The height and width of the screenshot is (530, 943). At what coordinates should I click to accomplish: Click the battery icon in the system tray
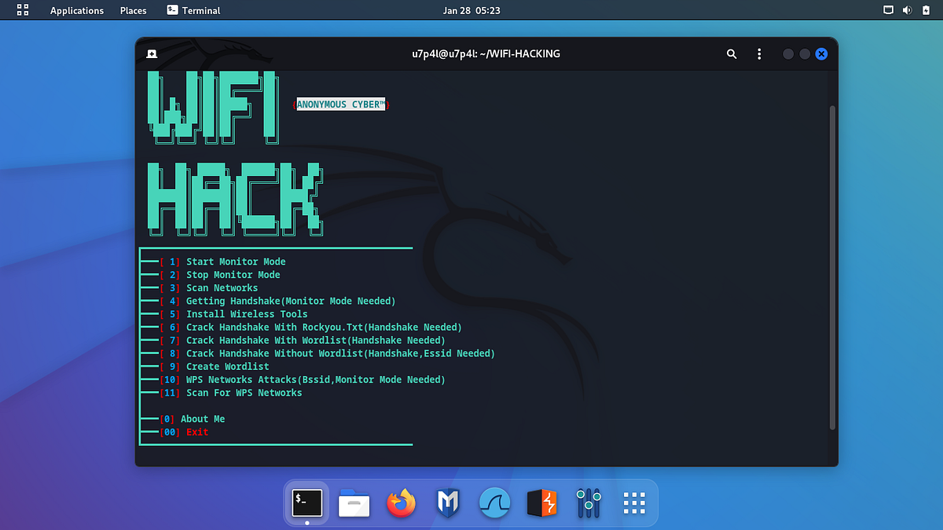tap(925, 10)
